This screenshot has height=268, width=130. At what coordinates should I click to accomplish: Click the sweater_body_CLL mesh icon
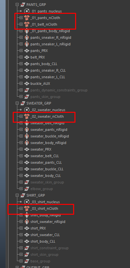tap(27, 176)
